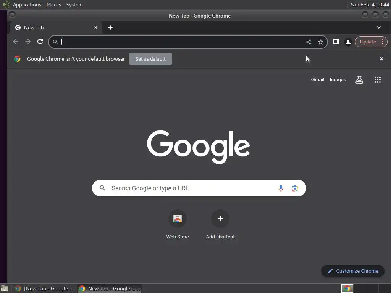Click the Update button
The image size is (391, 293).
coord(368,42)
